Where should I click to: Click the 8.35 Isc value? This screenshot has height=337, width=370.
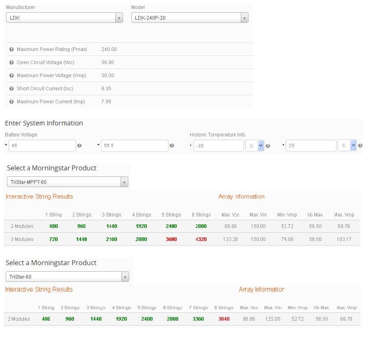tap(106, 89)
